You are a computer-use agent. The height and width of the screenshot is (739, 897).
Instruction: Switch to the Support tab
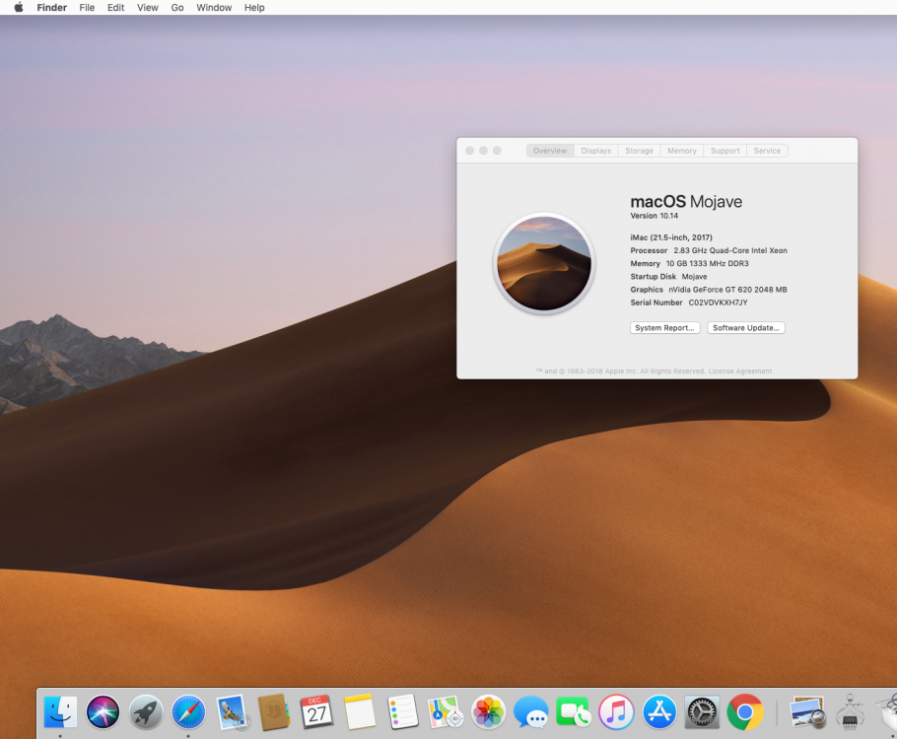pyautogui.click(x=724, y=151)
